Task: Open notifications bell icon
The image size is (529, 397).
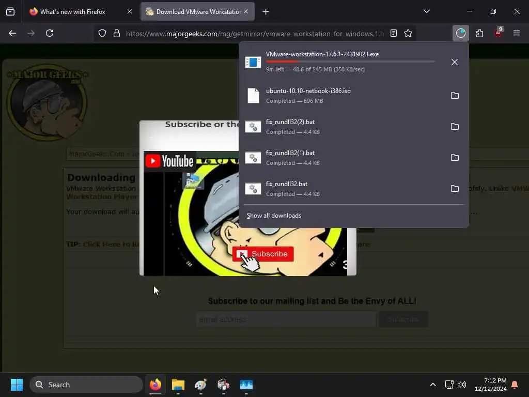Action: click(515, 385)
